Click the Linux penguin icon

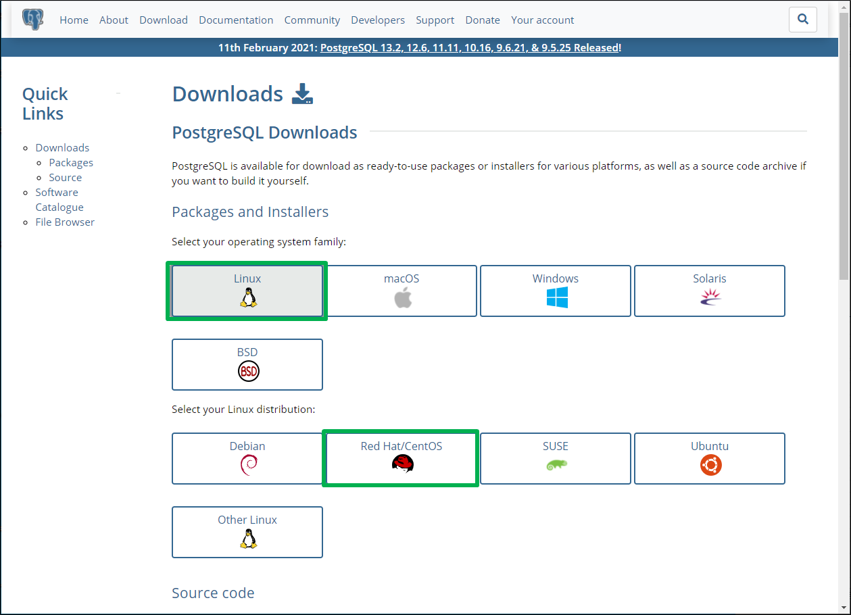click(x=248, y=297)
